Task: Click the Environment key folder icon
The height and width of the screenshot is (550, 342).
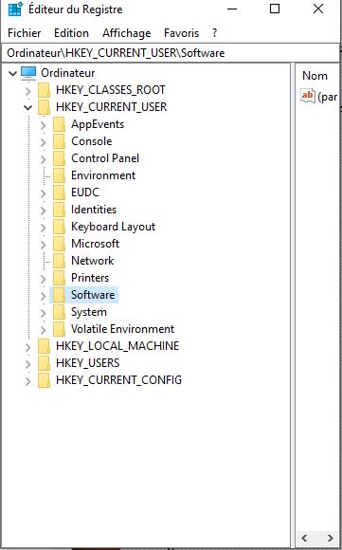Action: click(60, 175)
